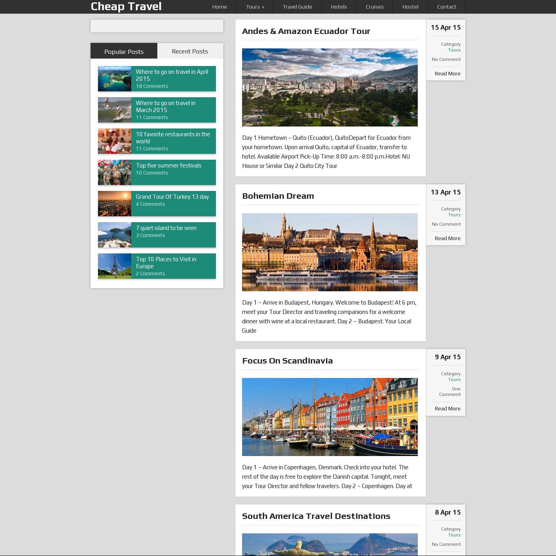Viewport: 556px width, 556px height.
Task: Click the Cheap Travel site title
Action: click(x=126, y=7)
